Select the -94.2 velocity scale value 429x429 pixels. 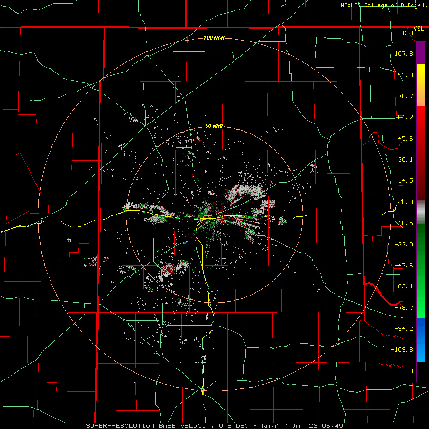click(404, 328)
